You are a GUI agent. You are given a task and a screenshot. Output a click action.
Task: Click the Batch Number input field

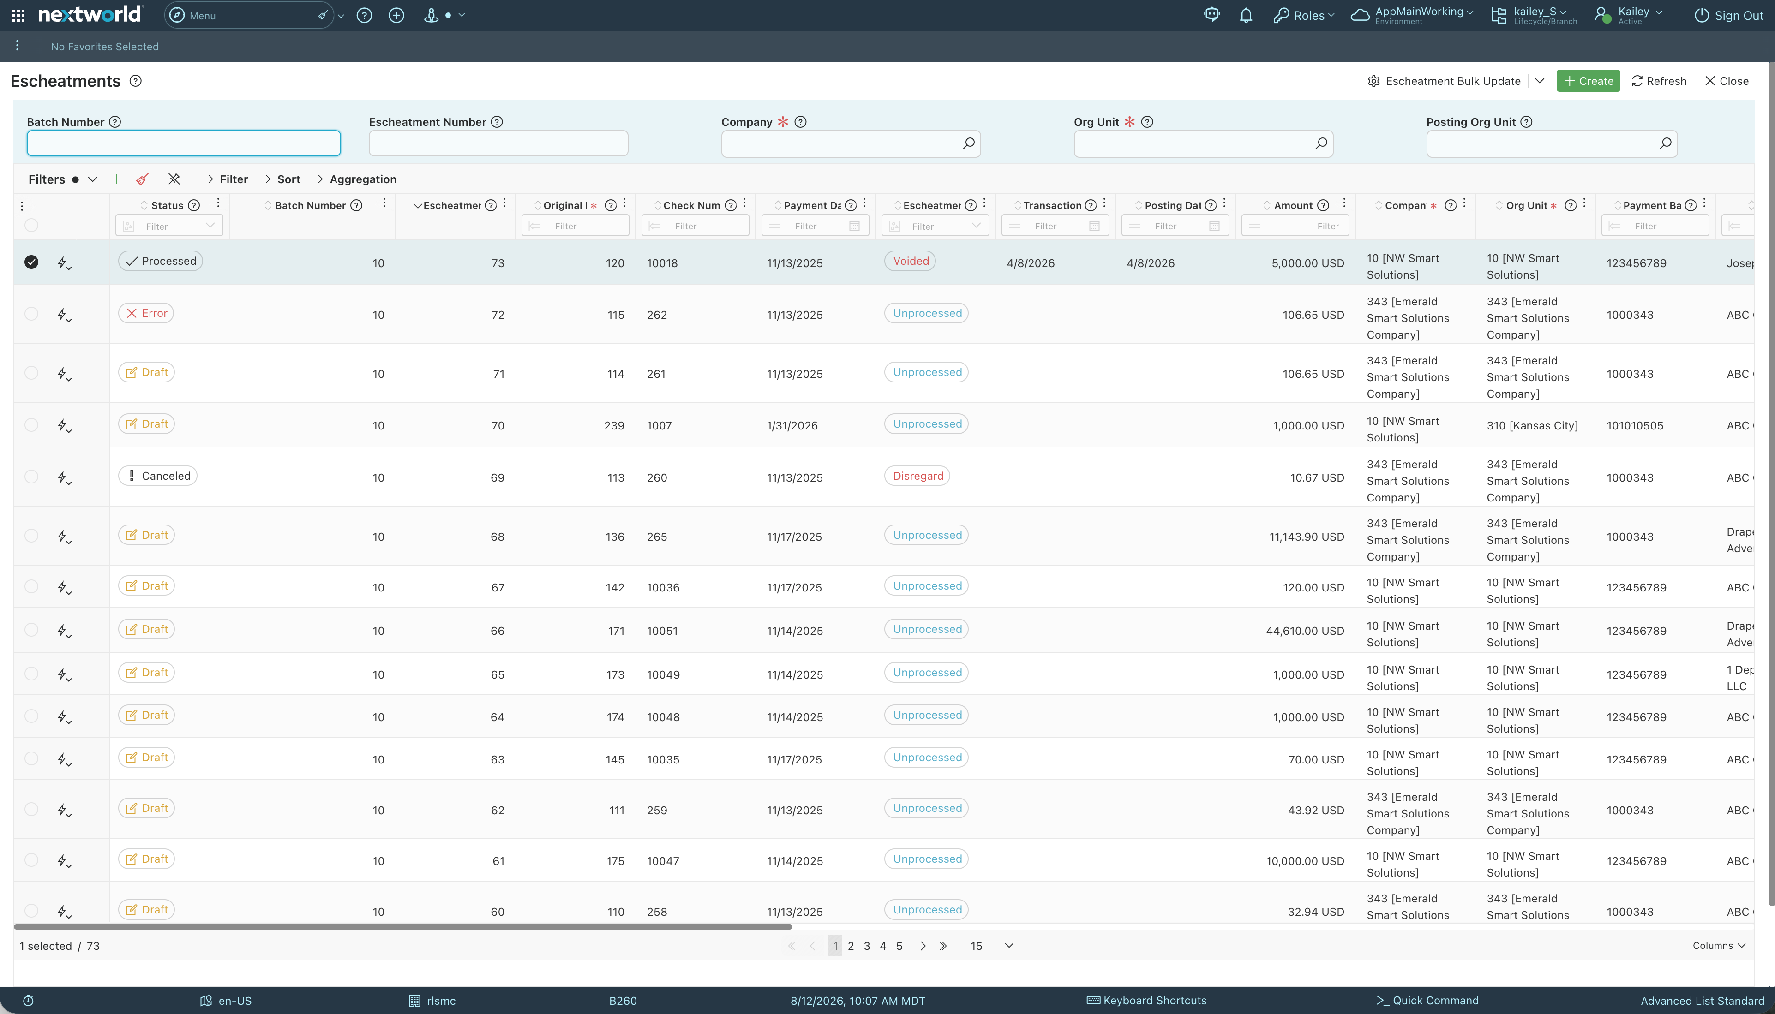coord(184,143)
